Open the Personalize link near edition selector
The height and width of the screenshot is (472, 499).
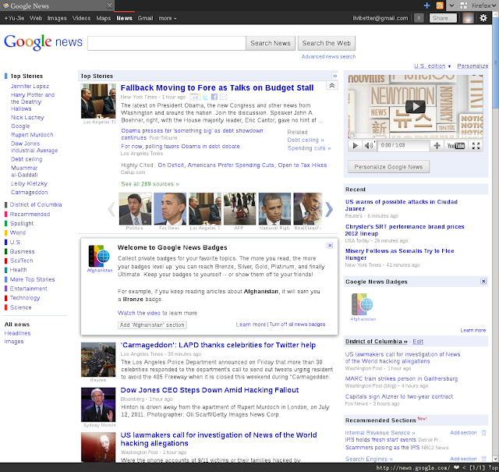click(x=472, y=66)
